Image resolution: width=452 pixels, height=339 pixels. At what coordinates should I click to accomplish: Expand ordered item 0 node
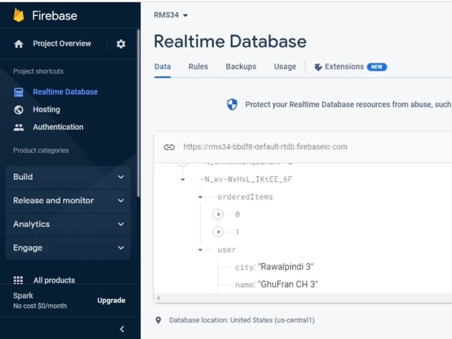coord(218,214)
